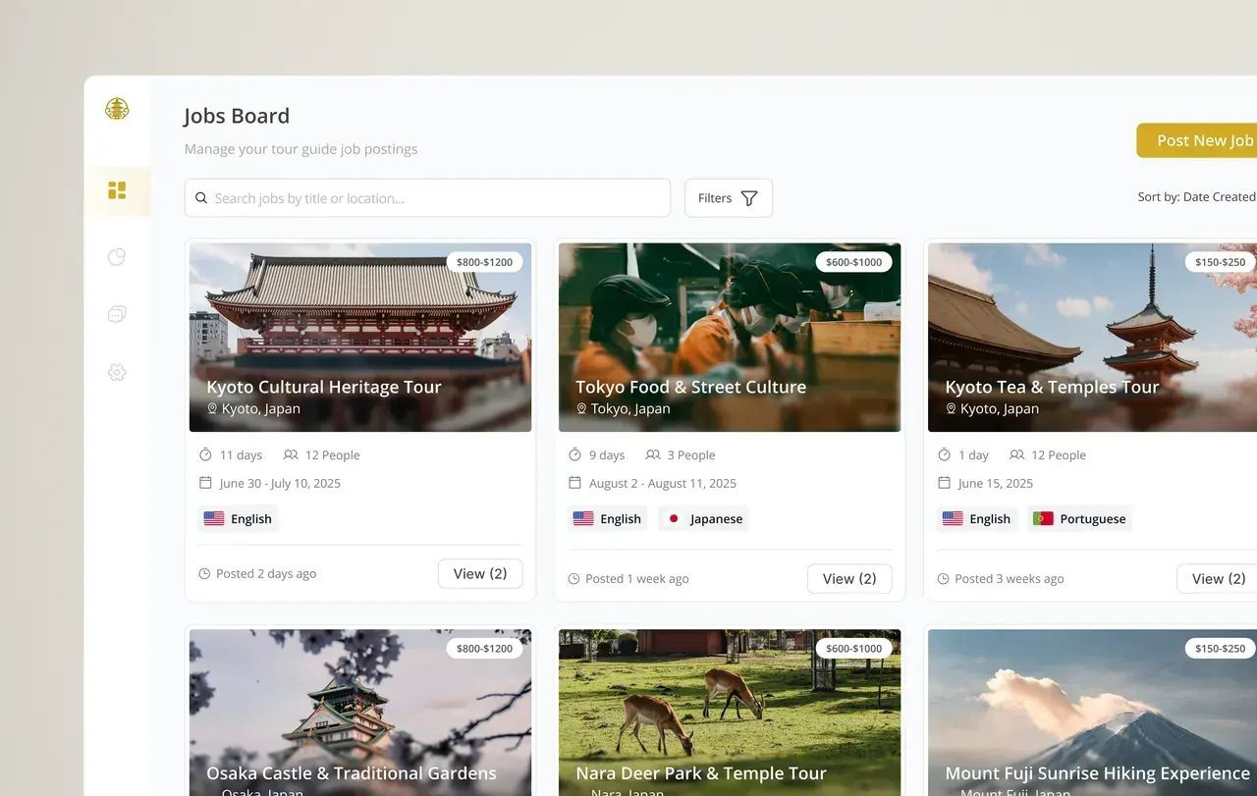Click the US flag on Tokyo Food card

(x=583, y=518)
